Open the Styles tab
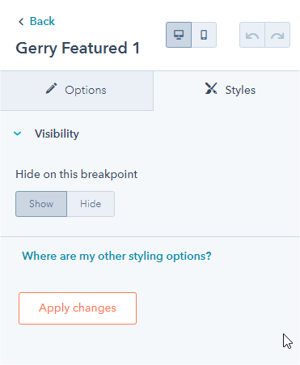Image resolution: width=300 pixels, height=365 pixels. (x=226, y=91)
